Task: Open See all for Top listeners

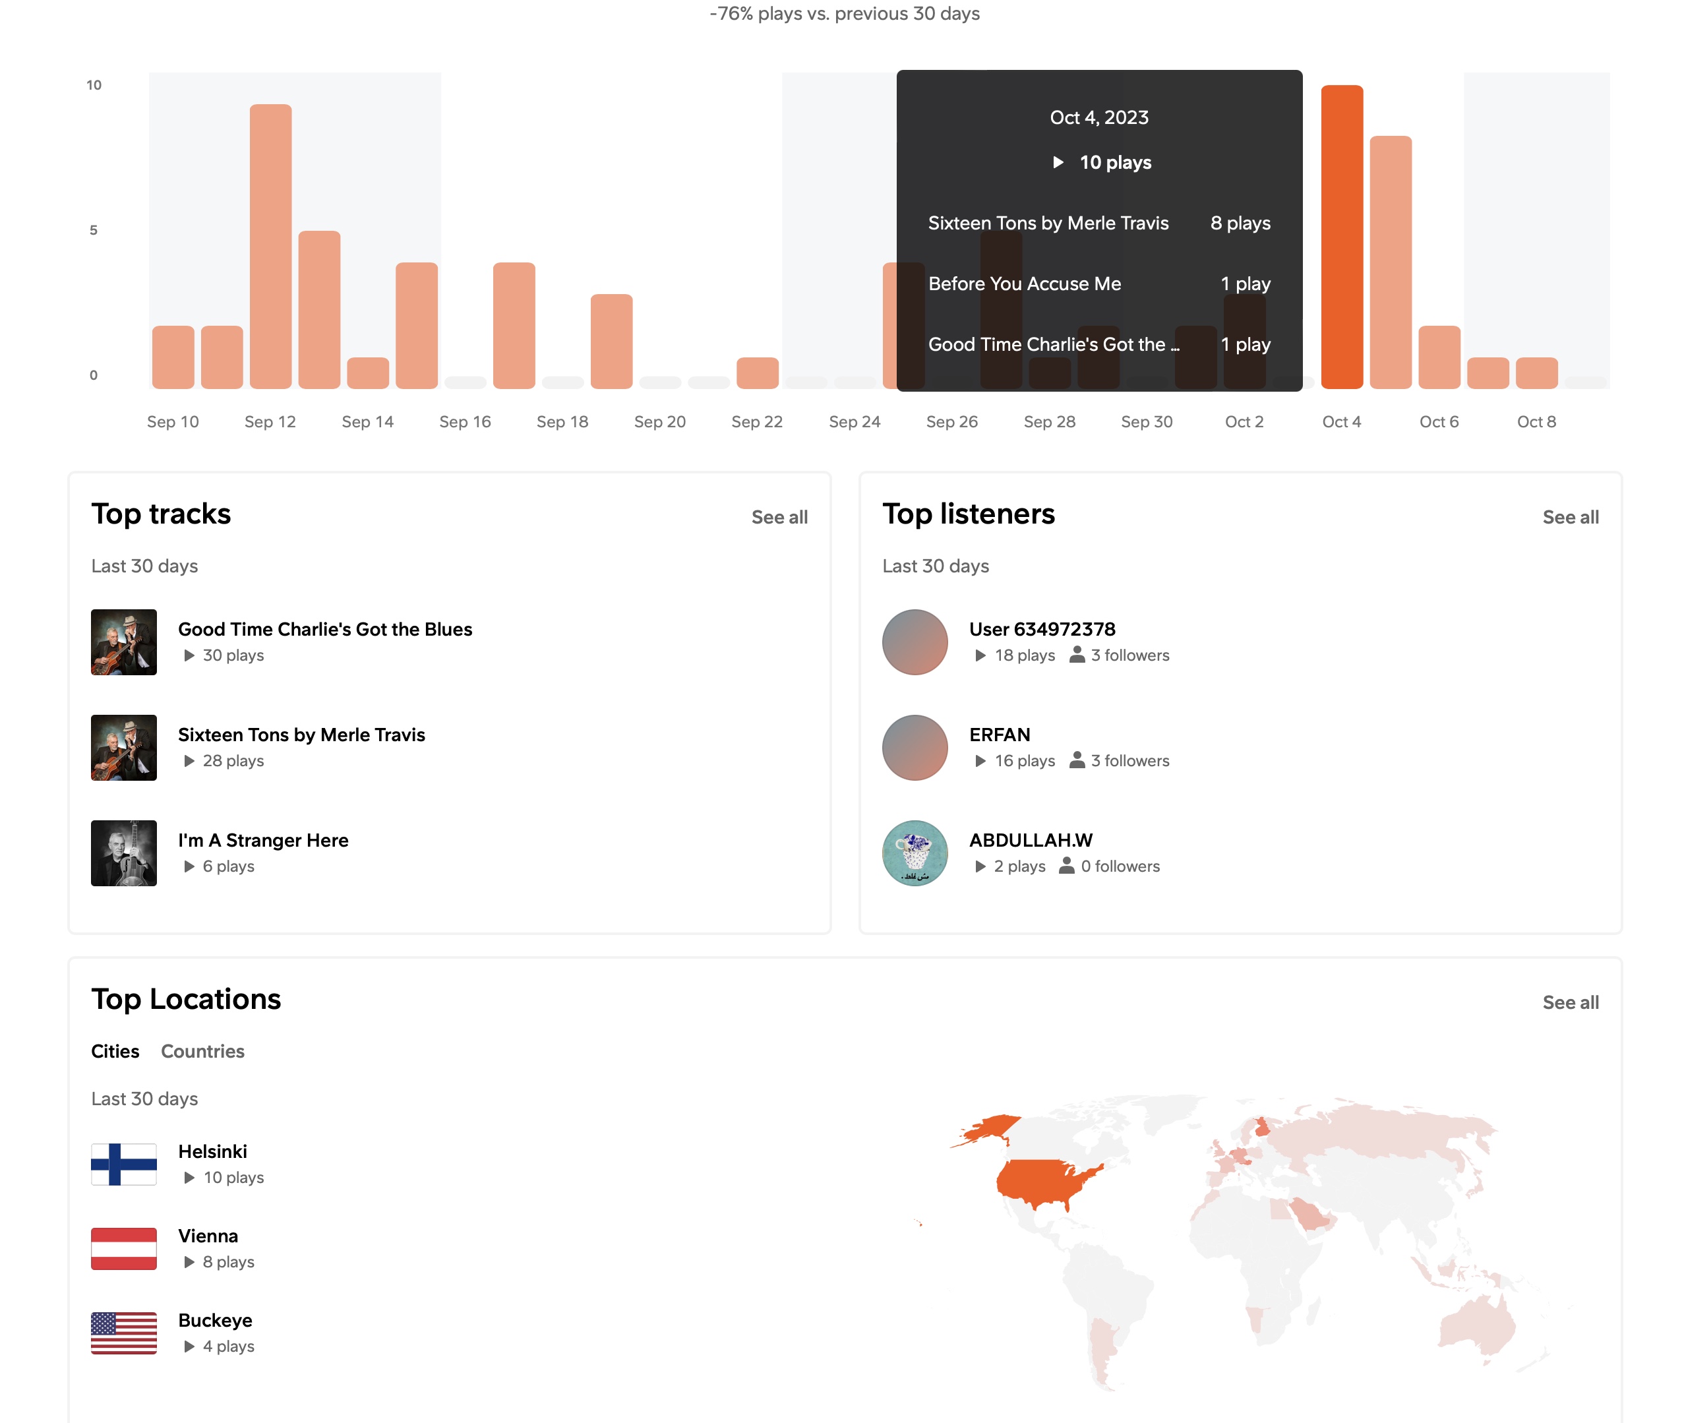Action: pos(1571,517)
